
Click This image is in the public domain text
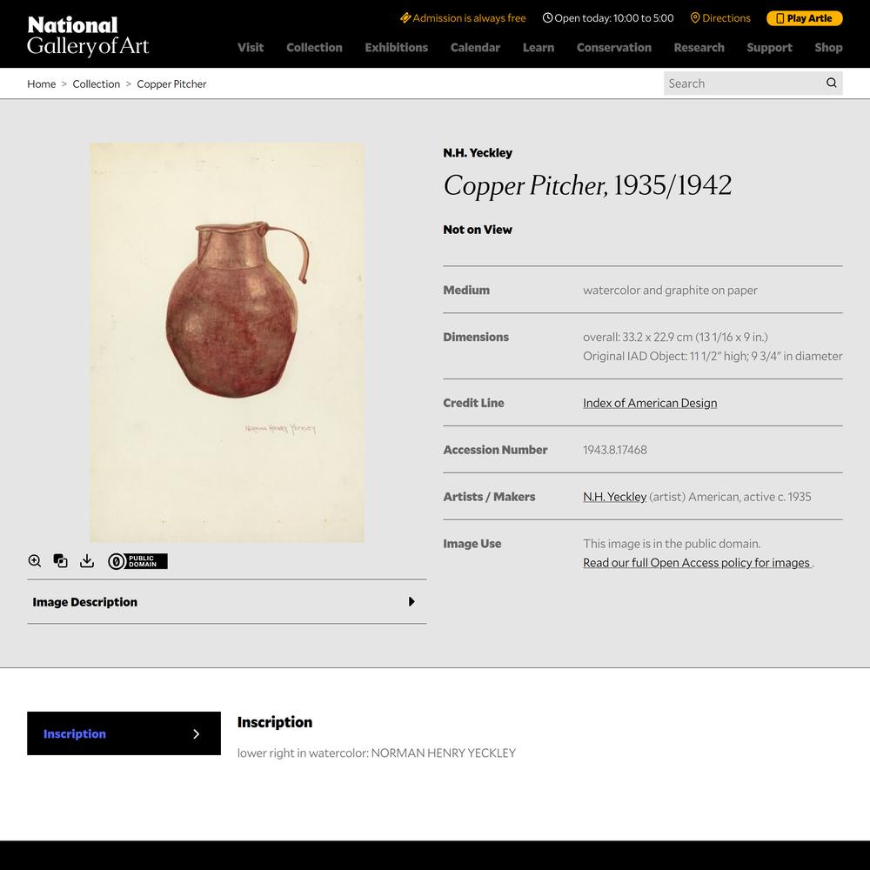pos(672,544)
